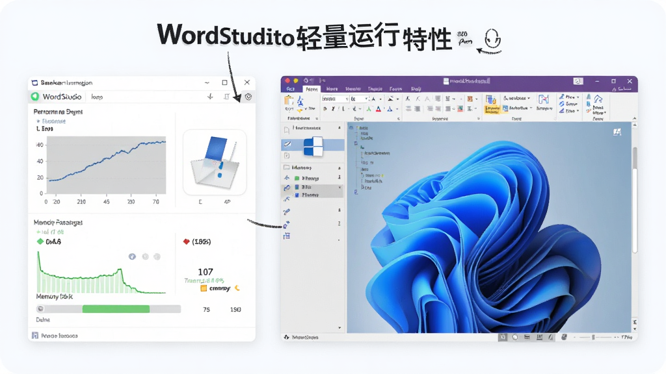Screen dimensions: 666x374
Task: Click the bottom-most tool icon in the left icon strip
Action: 287,236
